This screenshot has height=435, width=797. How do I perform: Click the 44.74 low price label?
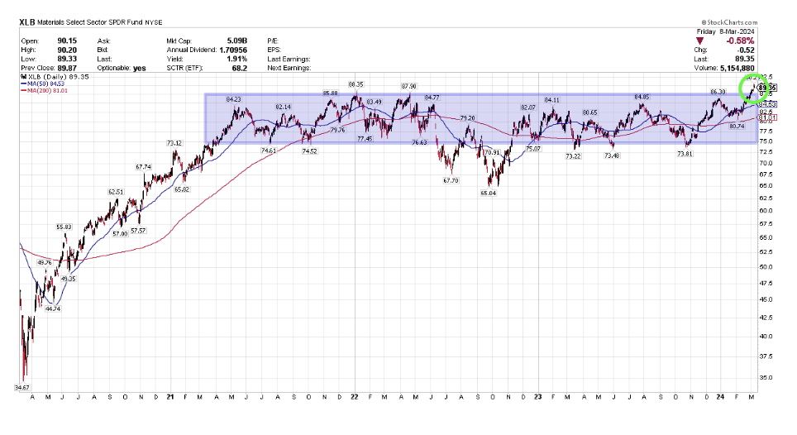(53, 308)
